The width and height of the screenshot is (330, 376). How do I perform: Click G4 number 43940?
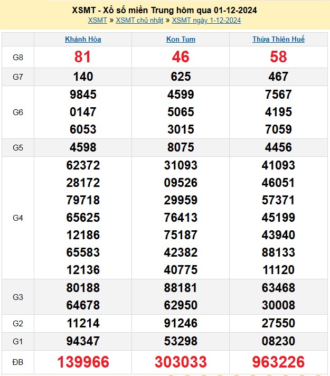278,235
